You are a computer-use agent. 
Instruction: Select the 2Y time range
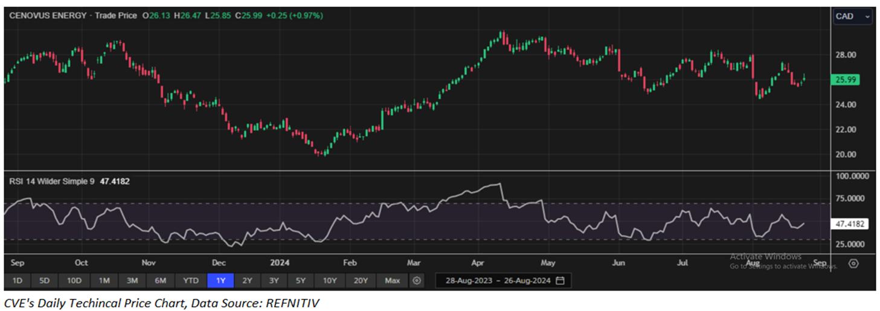tap(247, 281)
